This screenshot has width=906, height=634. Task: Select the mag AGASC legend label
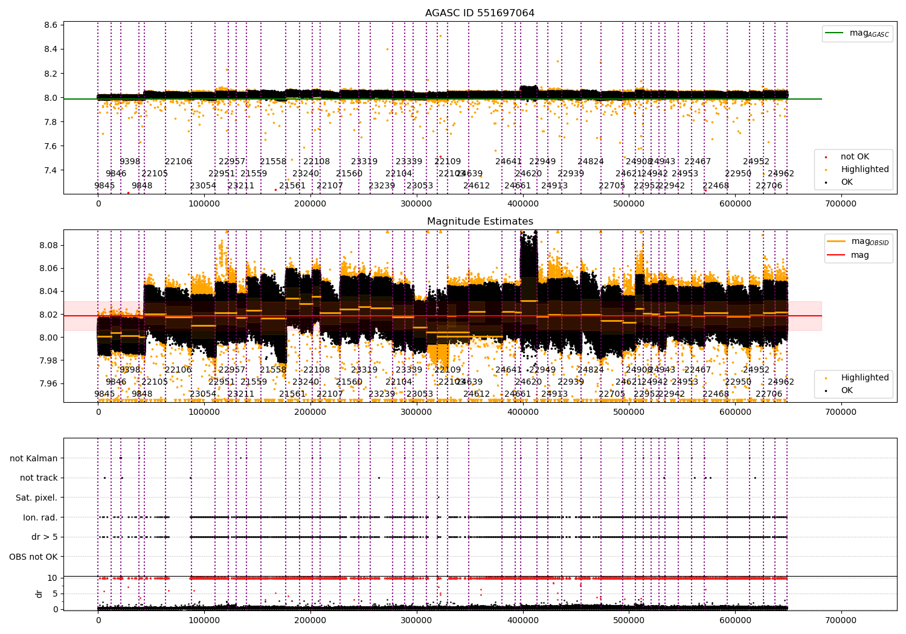pos(869,34)
